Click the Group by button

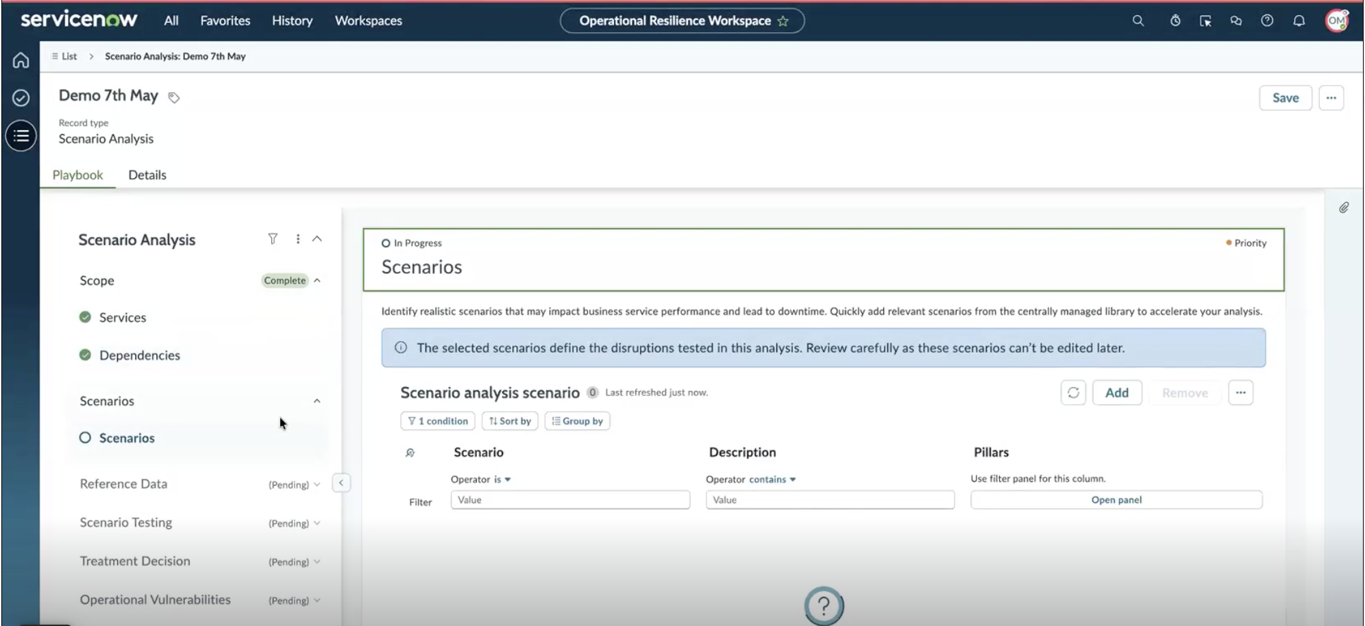(x=577, y=421)
